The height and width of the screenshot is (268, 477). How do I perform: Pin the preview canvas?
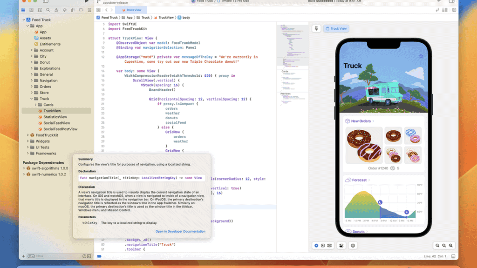tap(316, 28)
